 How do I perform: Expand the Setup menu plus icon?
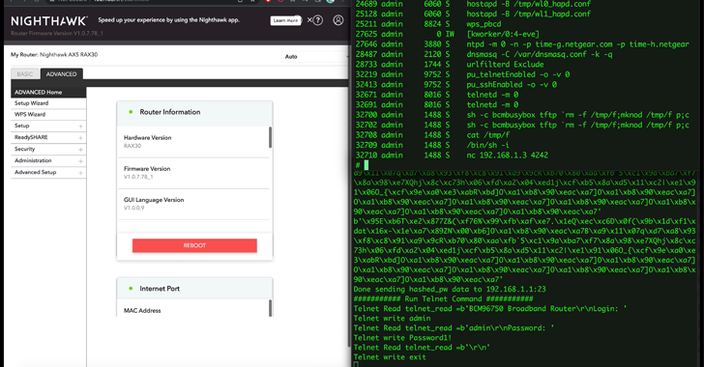(x=81, y=127)
